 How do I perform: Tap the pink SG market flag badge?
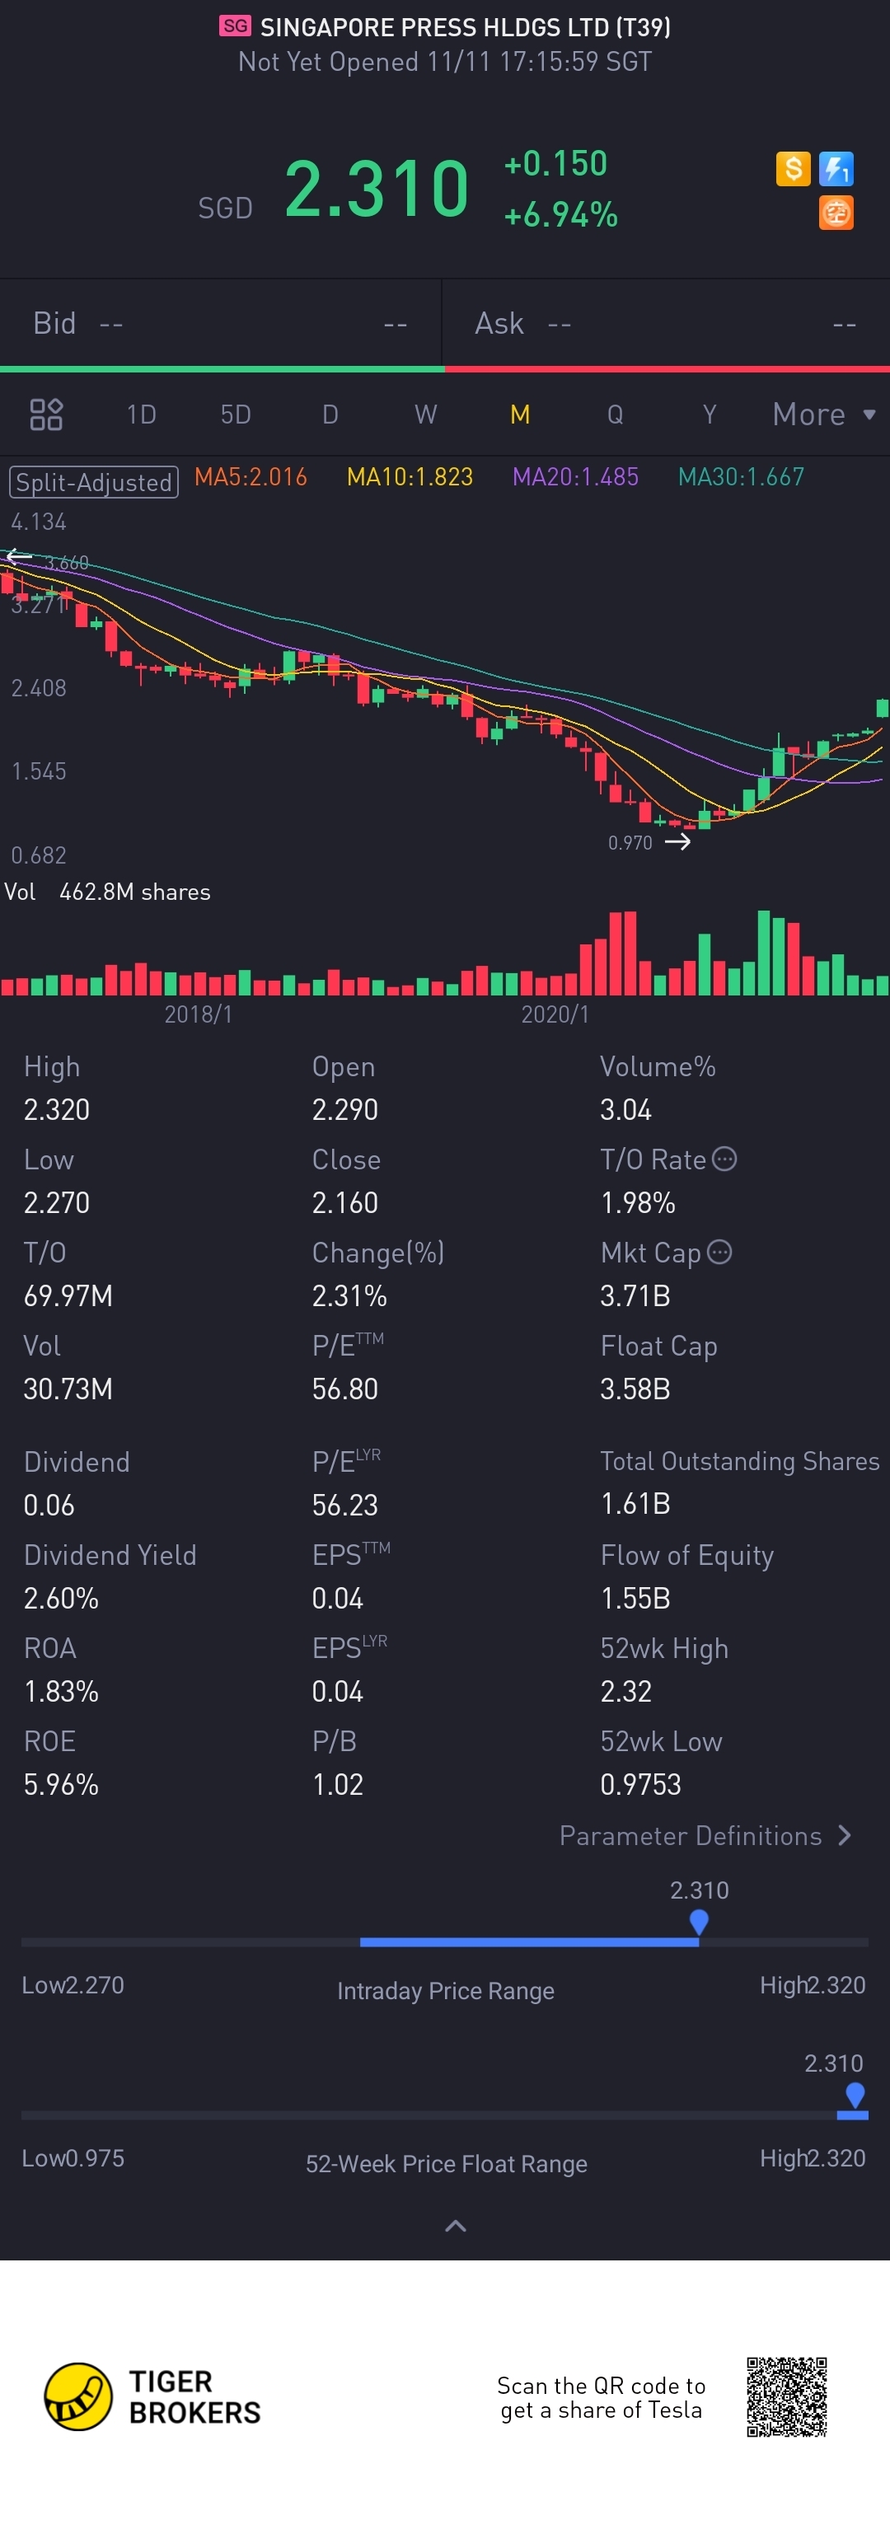pyautogui.click(x=235, y=26)
